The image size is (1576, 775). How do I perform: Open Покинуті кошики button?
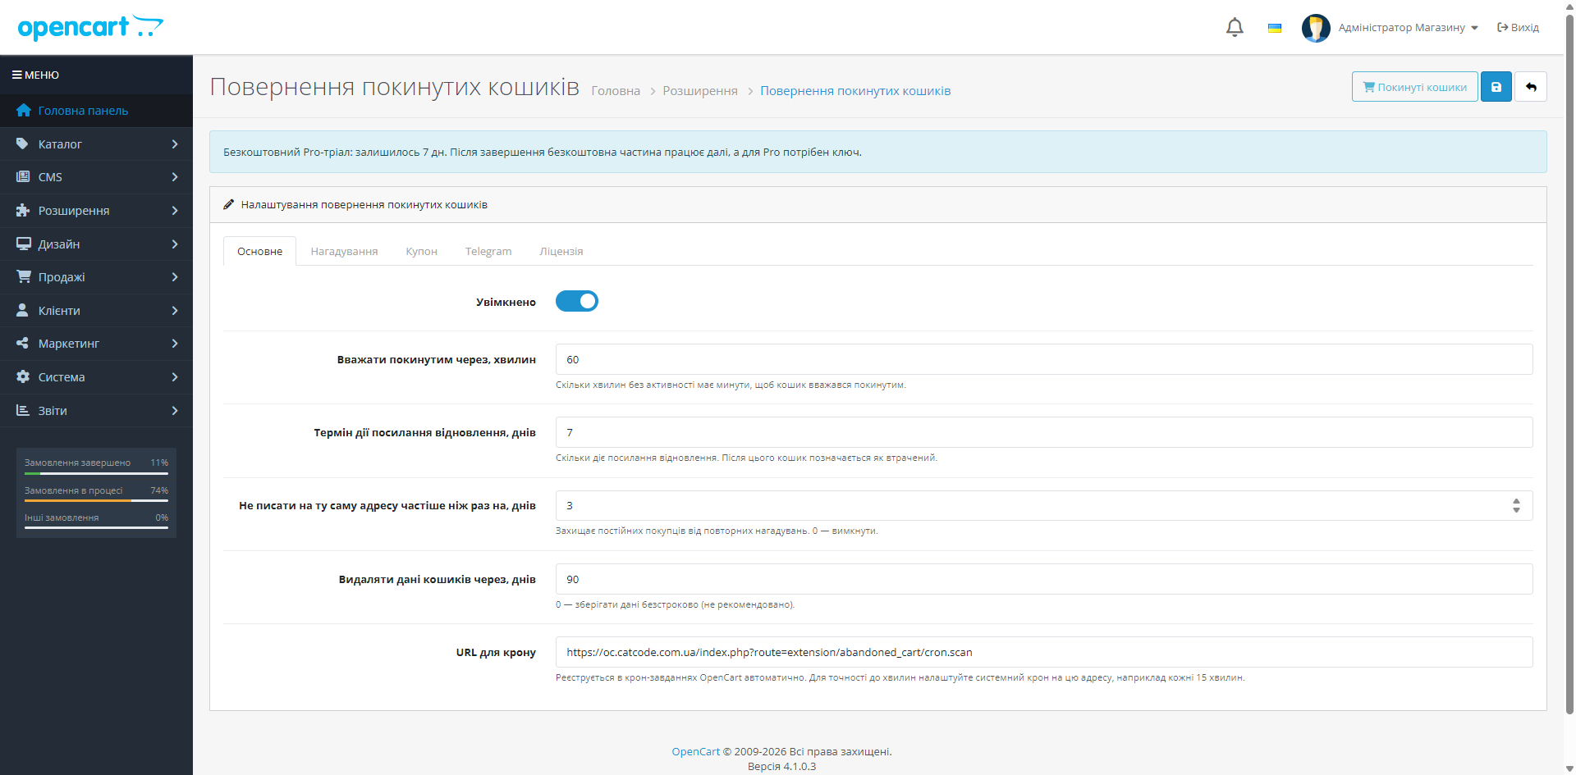pos(1414,87)
